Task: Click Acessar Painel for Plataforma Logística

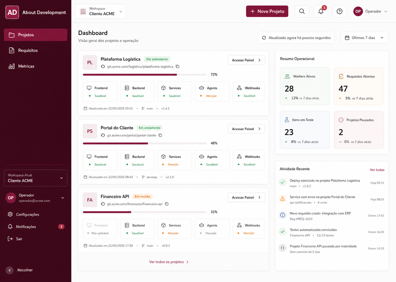Action: [246, 60]
